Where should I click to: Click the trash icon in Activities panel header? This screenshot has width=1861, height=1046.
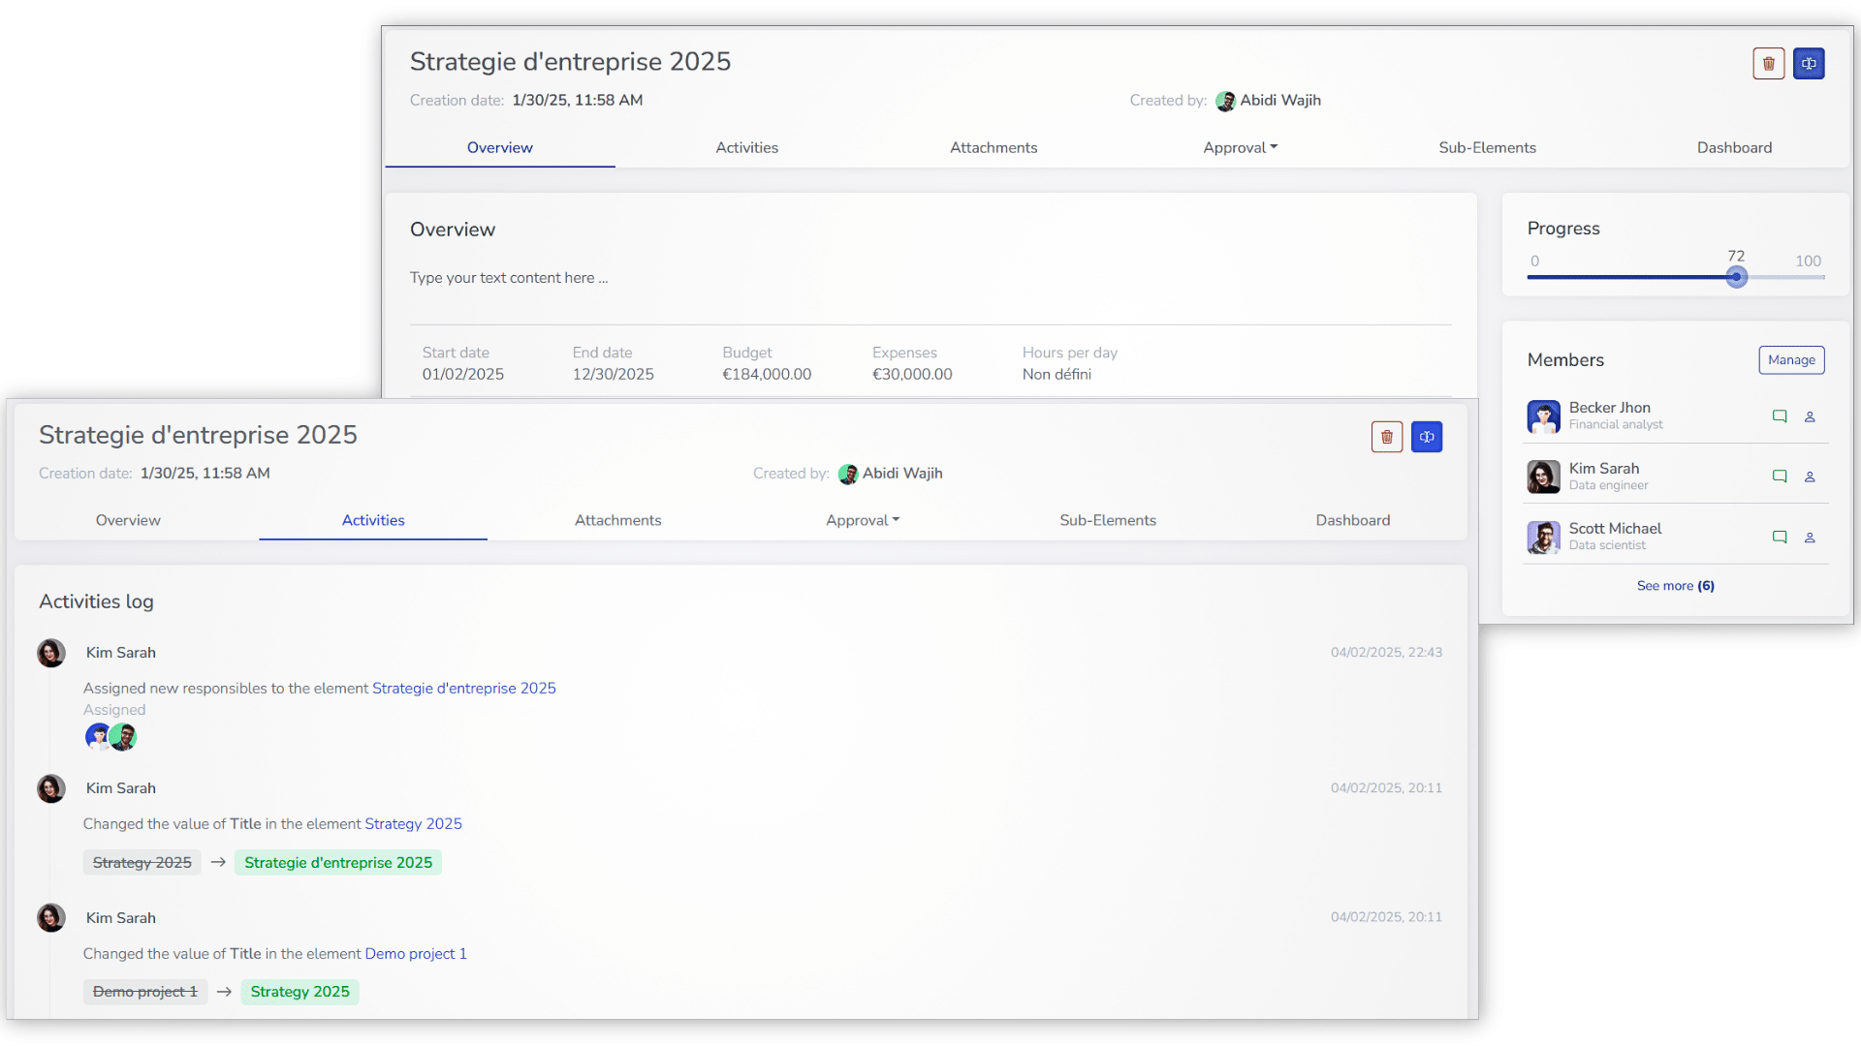coord(1387,437)
